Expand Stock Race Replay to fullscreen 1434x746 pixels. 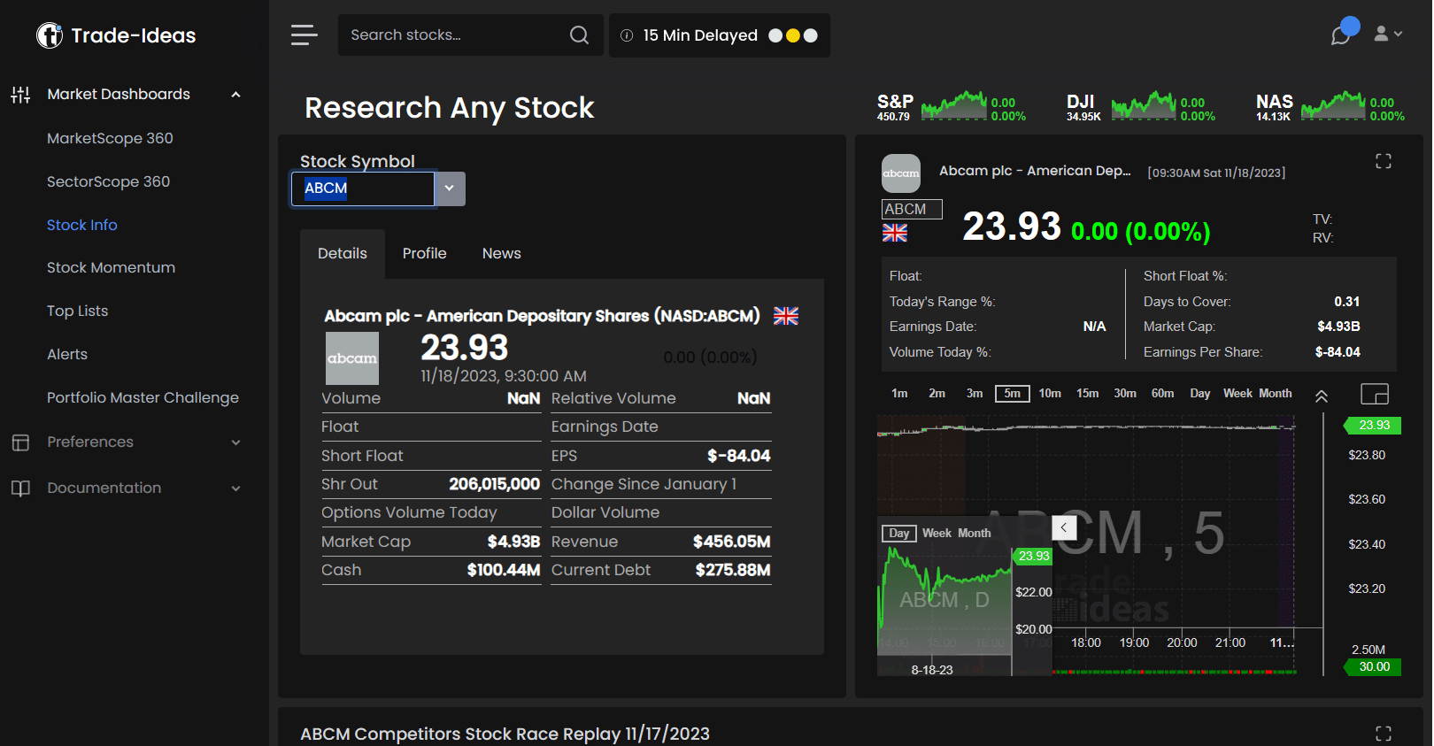pos(1384,734)
